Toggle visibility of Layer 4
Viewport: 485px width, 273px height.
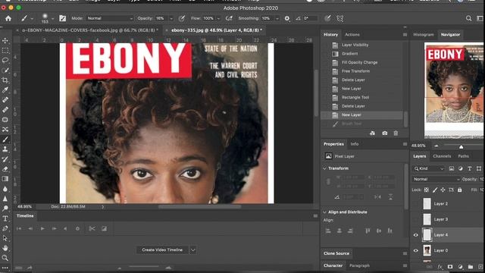click(416, 235)
